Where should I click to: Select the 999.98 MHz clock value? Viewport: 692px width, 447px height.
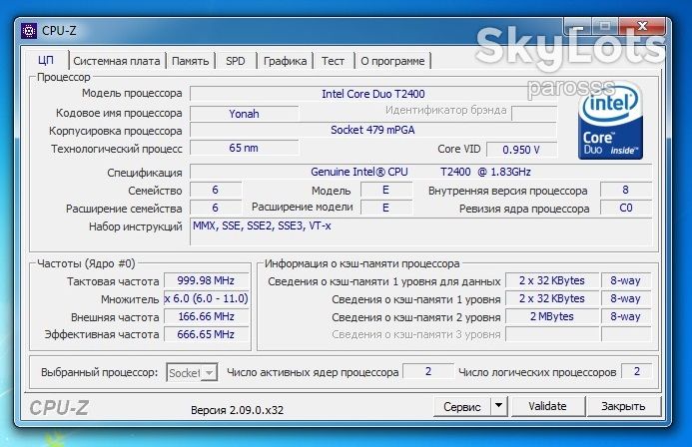(206, 280)
